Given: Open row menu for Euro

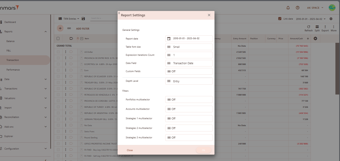Looking at the screenshot, I should click(x=66, y=70).
